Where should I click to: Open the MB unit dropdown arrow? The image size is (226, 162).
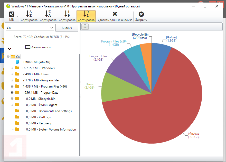[x=17, y=16]
